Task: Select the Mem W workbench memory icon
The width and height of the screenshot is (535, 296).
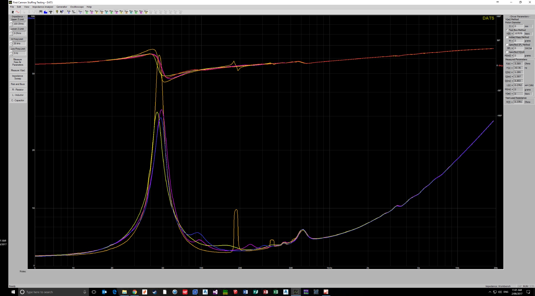Action: [80, 12]
